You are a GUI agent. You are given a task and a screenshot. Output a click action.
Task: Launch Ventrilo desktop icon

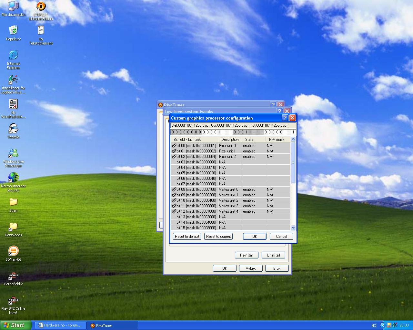13,131
